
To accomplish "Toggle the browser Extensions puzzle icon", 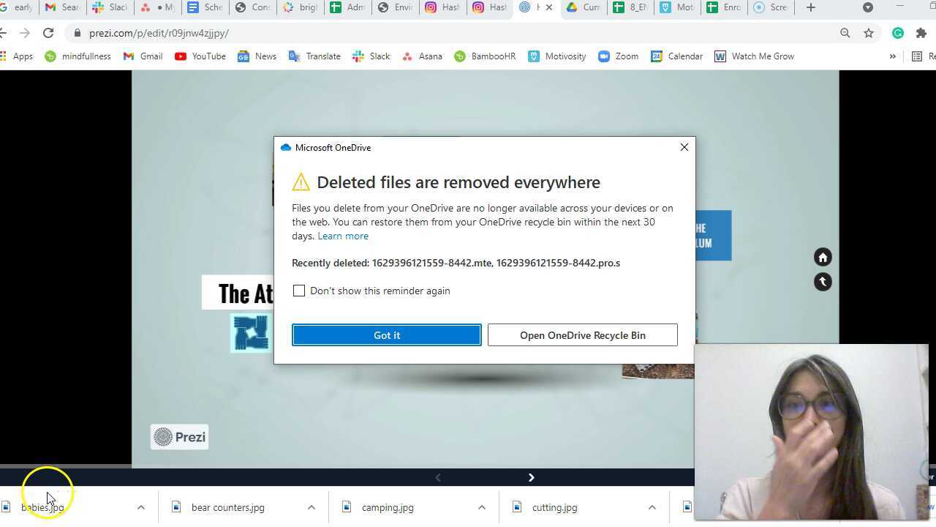I will (x=921, y=33).
